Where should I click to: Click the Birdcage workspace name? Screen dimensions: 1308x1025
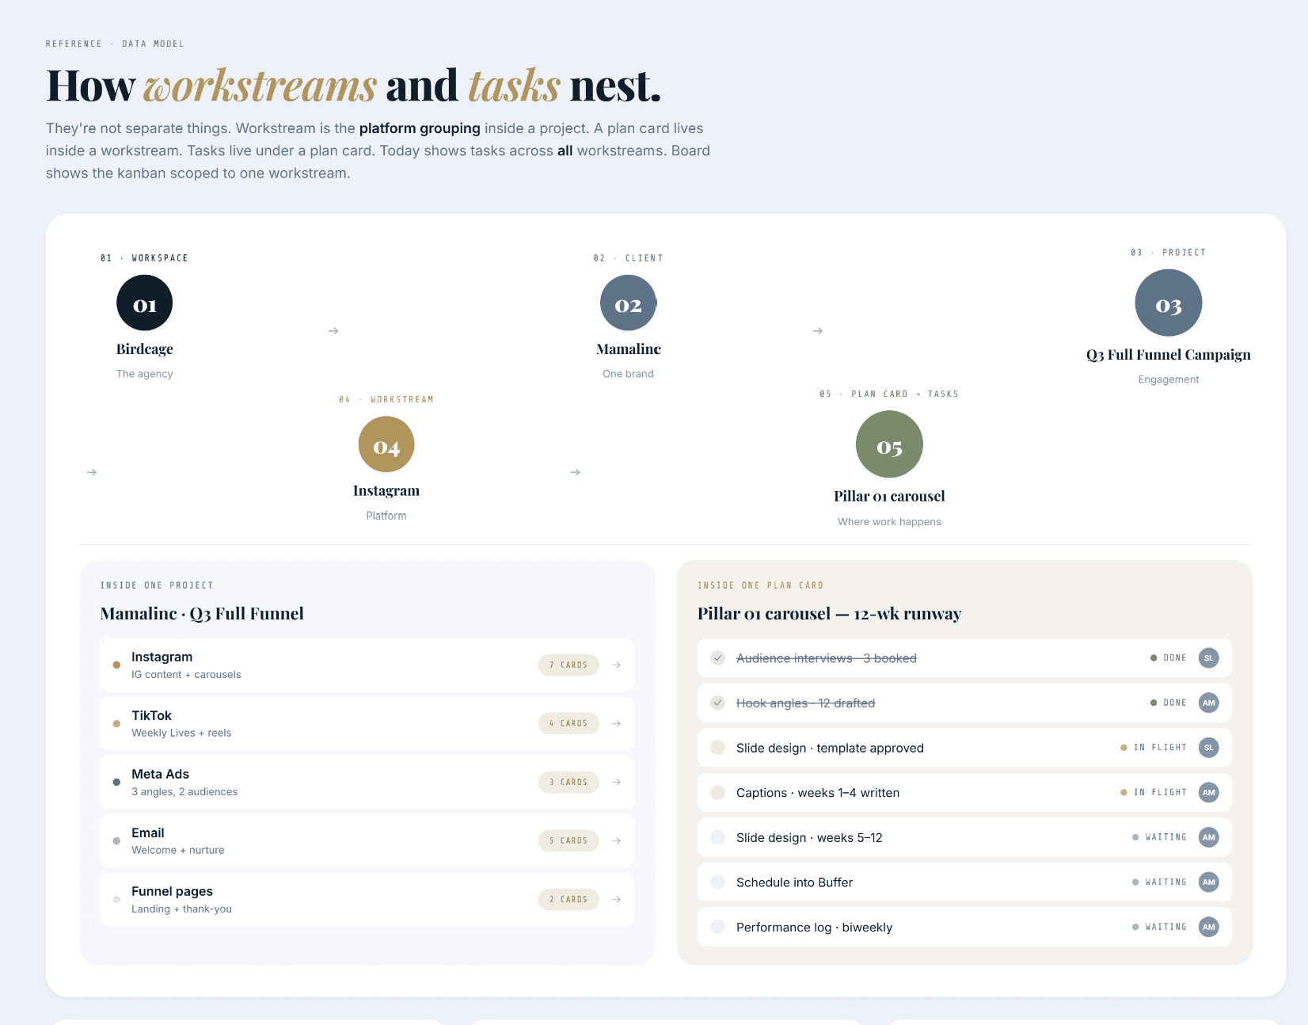144,349
